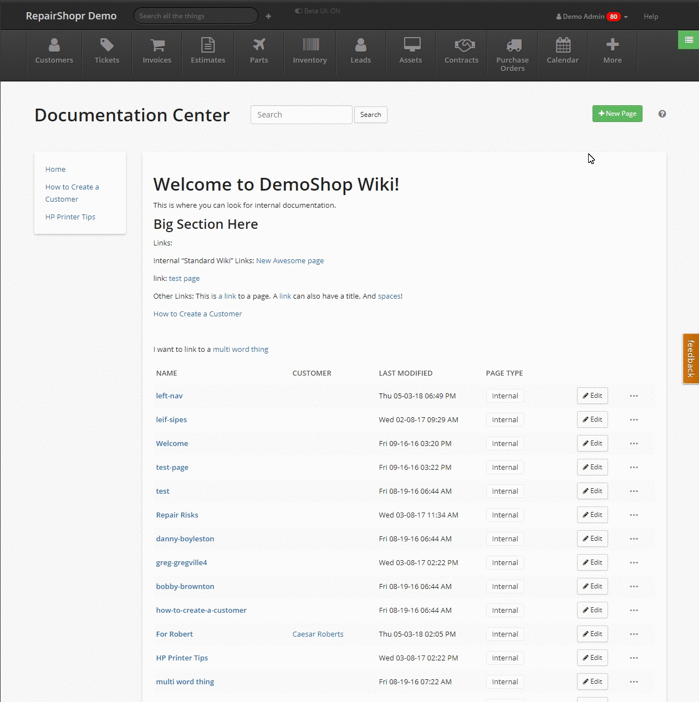Click the Internal tag on test row

coord(505,491)
